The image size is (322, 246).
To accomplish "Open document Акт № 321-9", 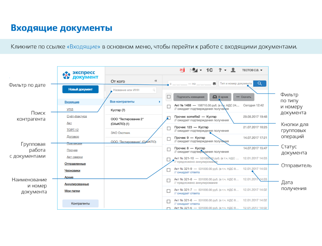I will coord(183,169).
